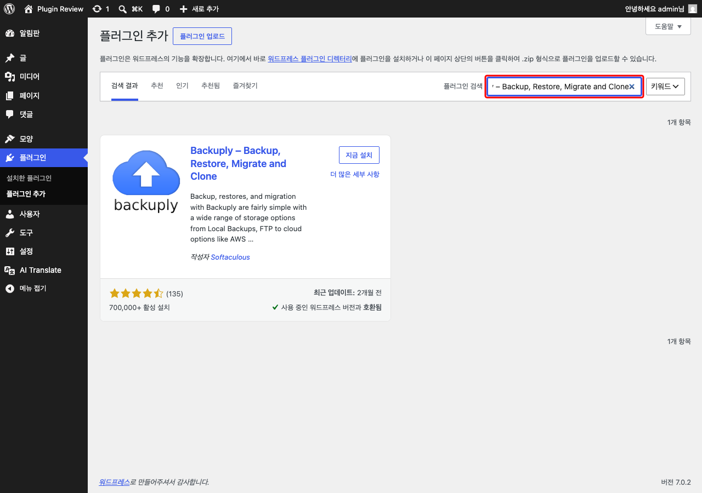
Task: Click the Backuply cloud logo thumbnail
Action: [146, 181]
